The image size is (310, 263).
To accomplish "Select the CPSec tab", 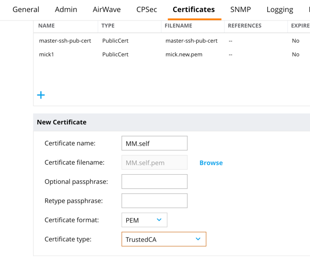I will (147, 10).
